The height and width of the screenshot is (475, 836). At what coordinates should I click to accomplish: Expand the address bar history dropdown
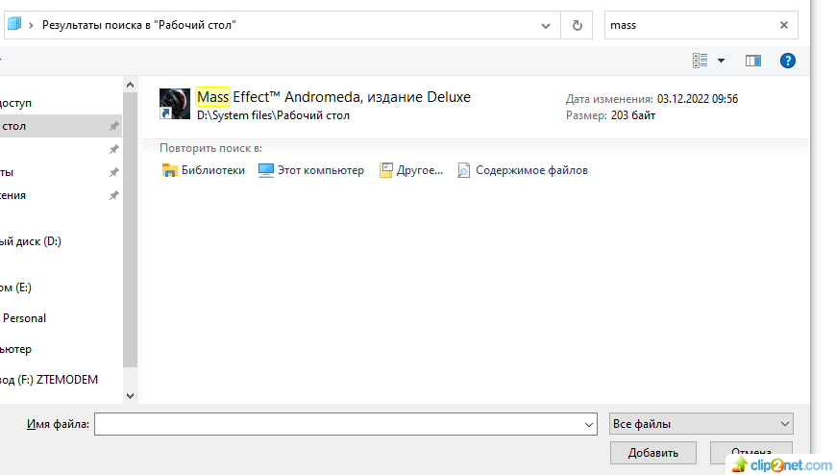(546, 26)
